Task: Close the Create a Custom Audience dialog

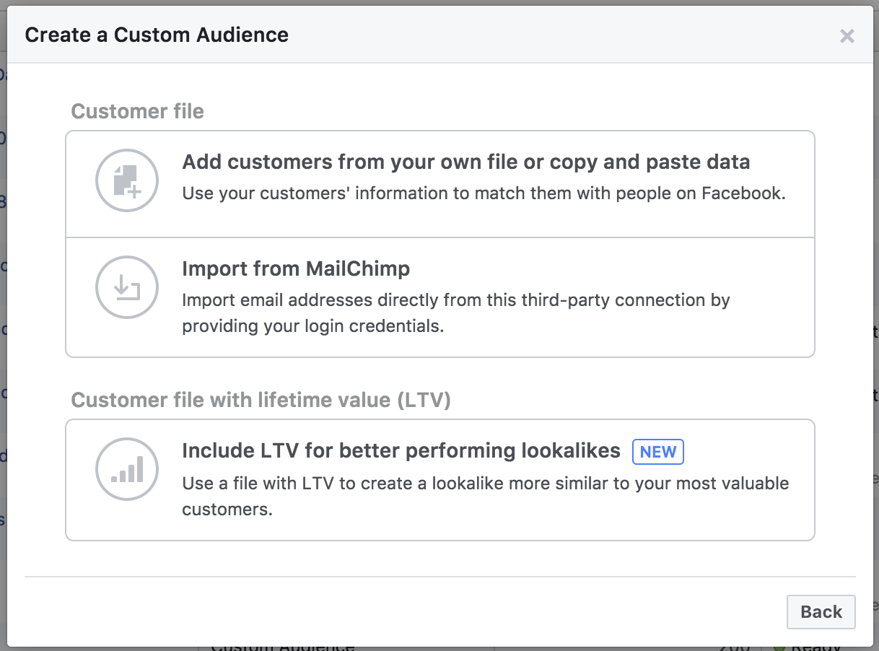Action: coord(847,36)
